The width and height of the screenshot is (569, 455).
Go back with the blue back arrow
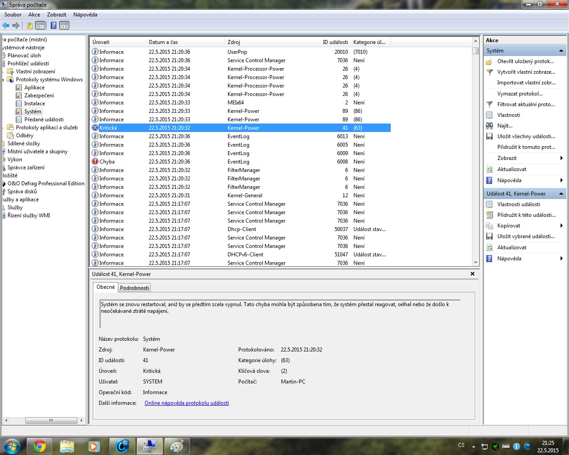tap(6, 26)
